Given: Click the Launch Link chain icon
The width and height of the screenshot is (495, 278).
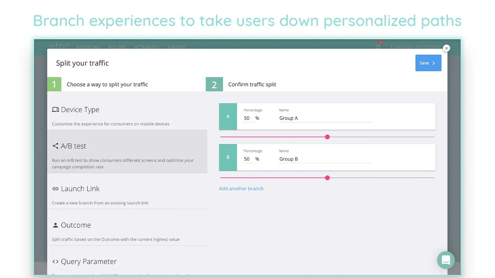Looking at the screenshot, I should tap(55, 189).
